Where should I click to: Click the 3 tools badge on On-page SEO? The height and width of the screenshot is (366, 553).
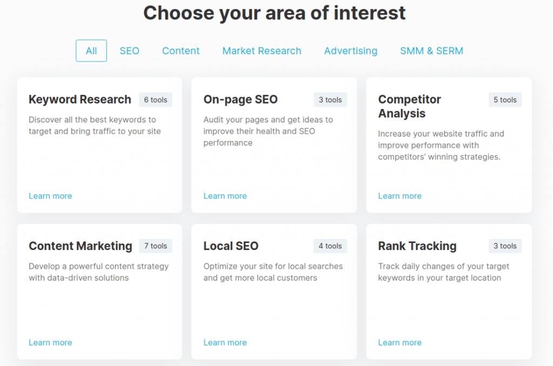(x=330, y=99)
